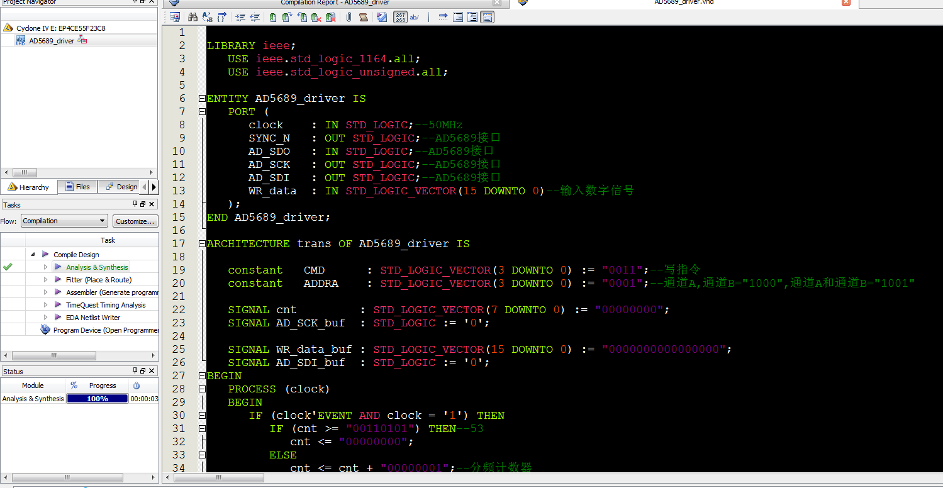The height and width of the screenshot is (488, 943).
Task: Open the Find binoculars tool
Action: click(x=193, y=17)
